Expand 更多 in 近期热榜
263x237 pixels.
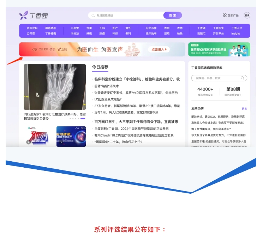[x=244, y=109]
